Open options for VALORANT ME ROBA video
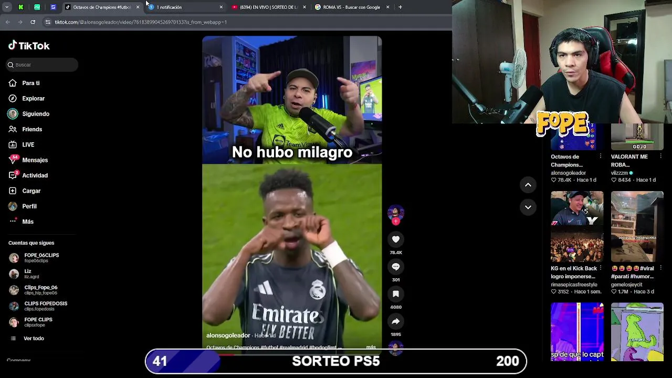 (661, 156)
